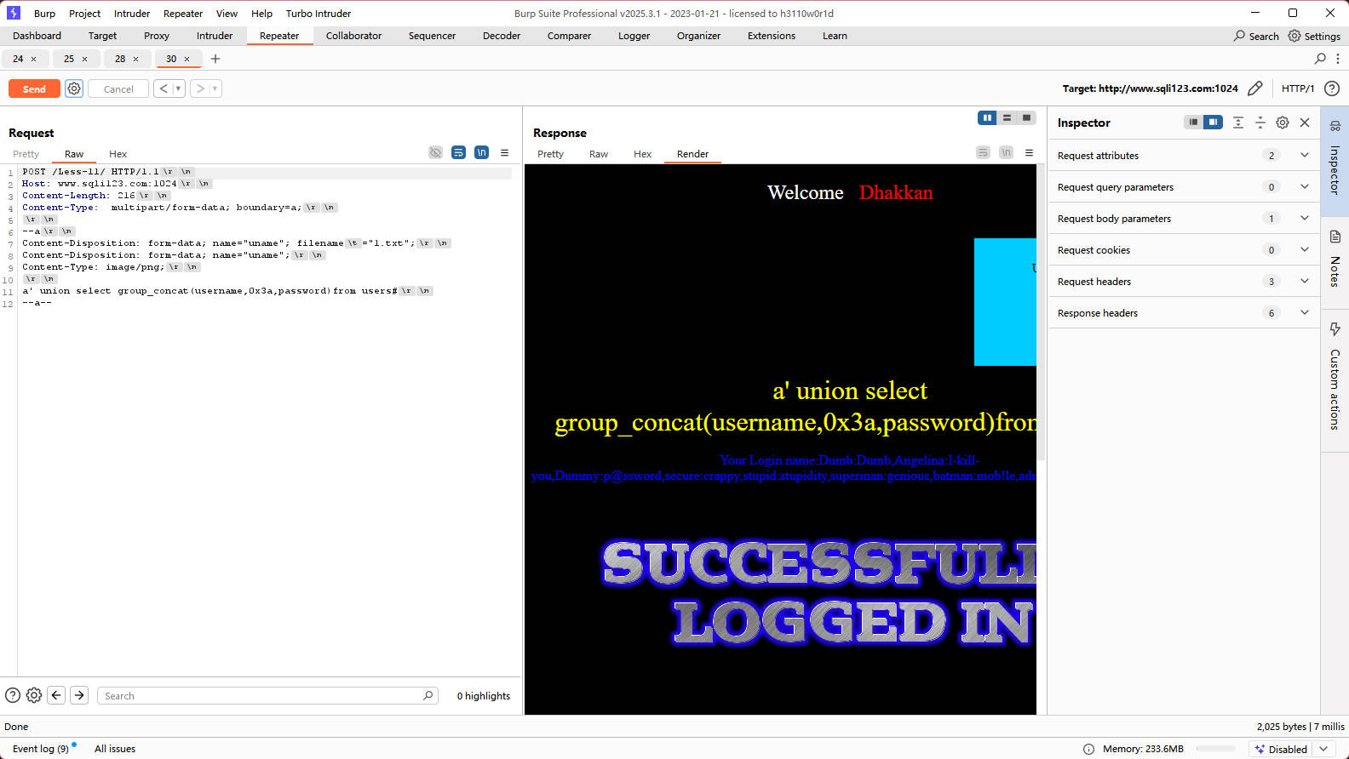Go back to the previous request in history

click(164, 88)
